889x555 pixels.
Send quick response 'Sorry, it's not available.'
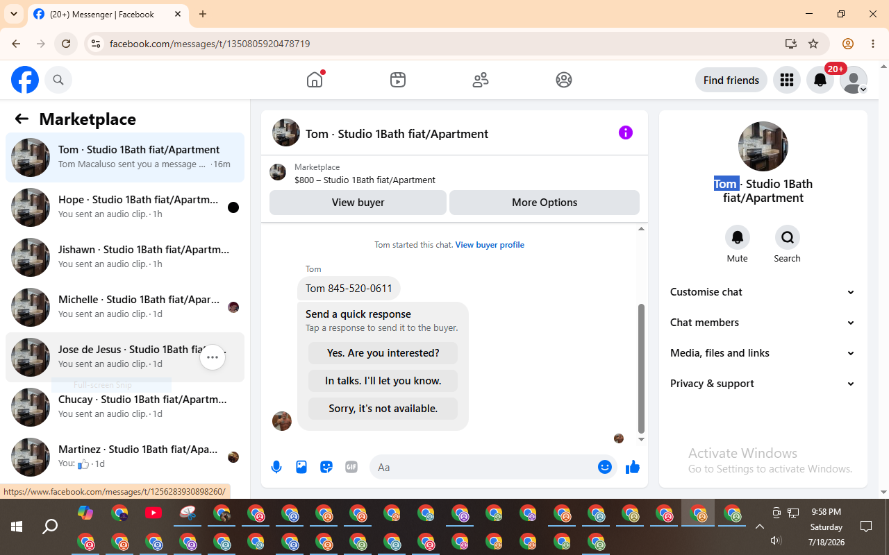pyautogui.click(x=383, y=409)
